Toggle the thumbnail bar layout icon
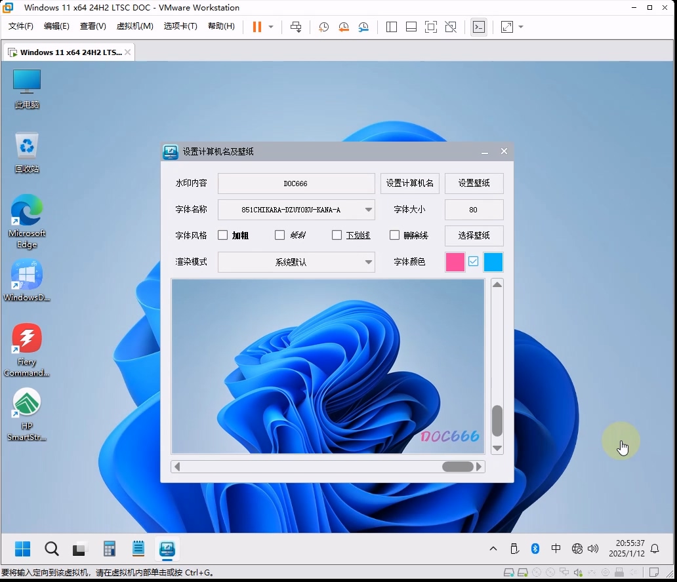The height and width of the screenshot is (582, 677). (411, 27)
